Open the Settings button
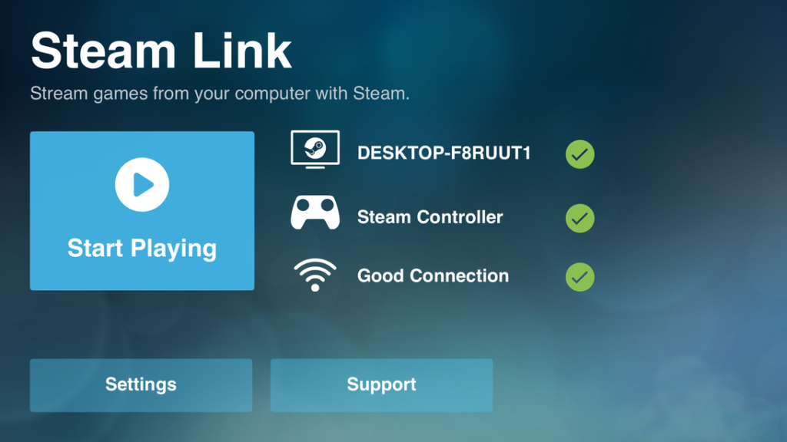 click(x=141, y=385)
